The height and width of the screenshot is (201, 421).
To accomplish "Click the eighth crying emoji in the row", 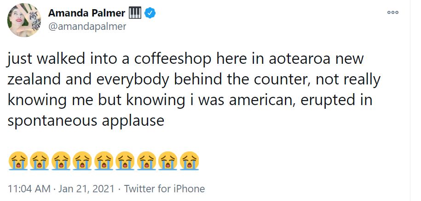I will [167, 161].
